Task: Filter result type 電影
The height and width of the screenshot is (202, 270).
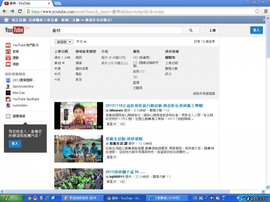Action: [x=78, y=74]
